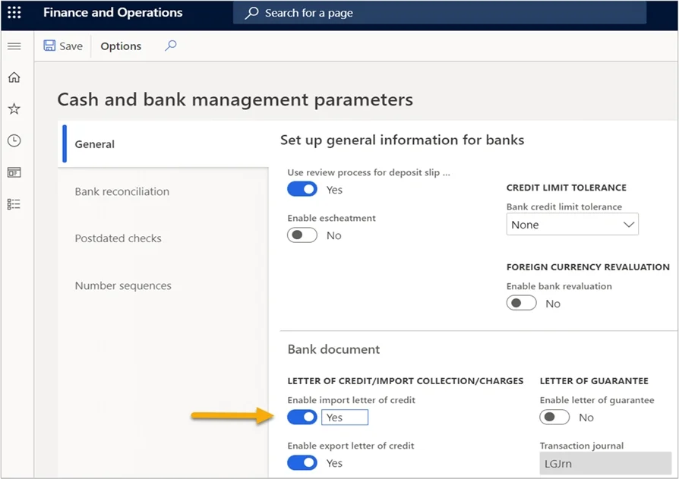Open the app launcher waffle icon

[x=14, y=13]
